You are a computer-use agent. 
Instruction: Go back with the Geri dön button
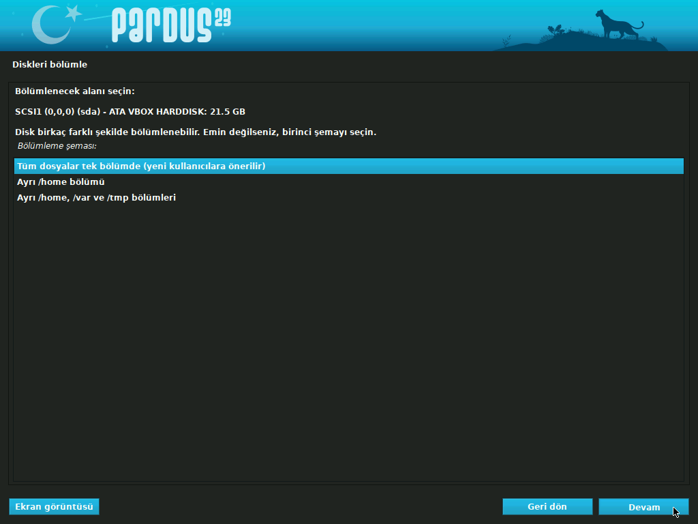pyautogui.click(x=547, y=507)
